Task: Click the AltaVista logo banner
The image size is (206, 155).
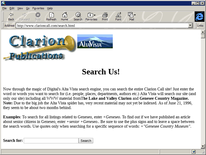Action: (95, 41)
